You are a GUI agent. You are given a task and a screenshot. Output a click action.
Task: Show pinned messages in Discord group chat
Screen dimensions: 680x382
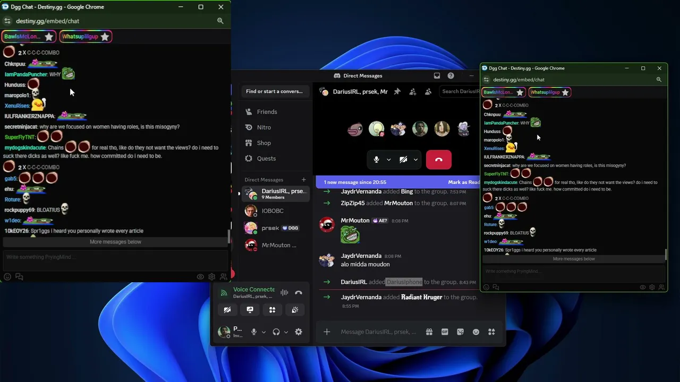coord(397,91)
